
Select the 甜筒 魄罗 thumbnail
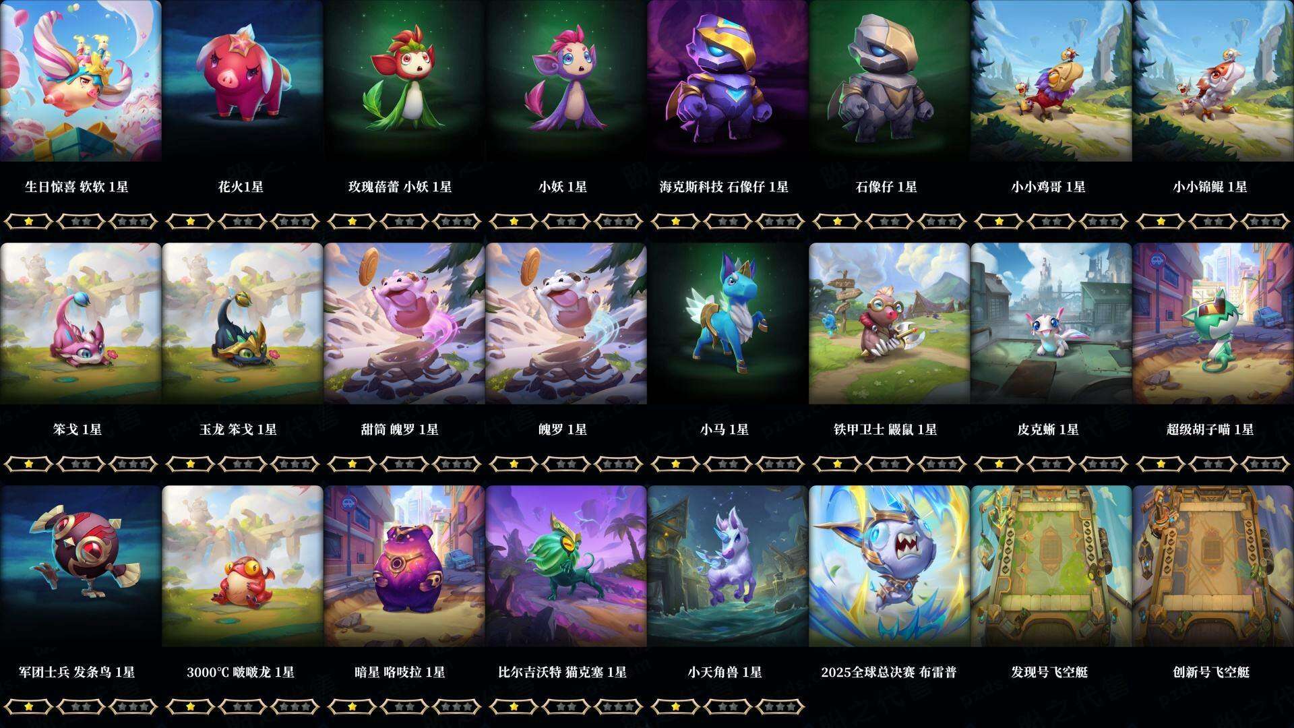pos(404,324)
